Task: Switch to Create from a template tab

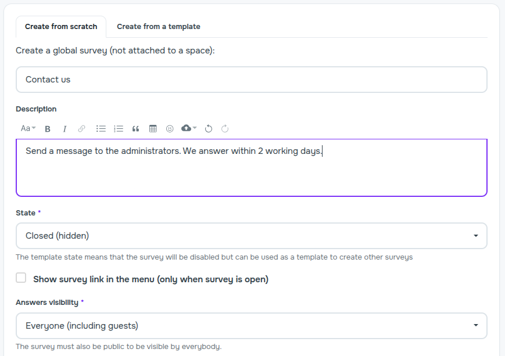Action: coord(159,26)
